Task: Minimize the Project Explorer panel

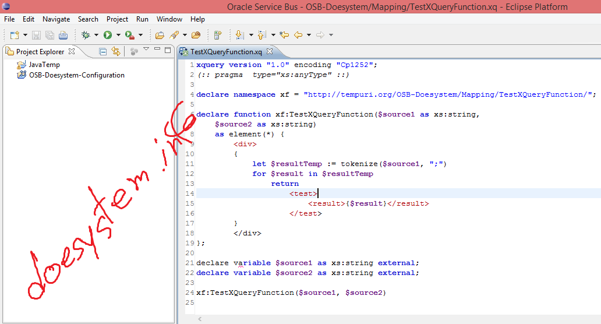Action: pyautogui.click(x=157, y=49)
